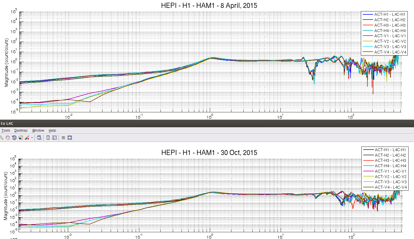Click ACT-H4 - L4C-H4 in the bottom legend
414x239 pixels.
coord(390,166)
